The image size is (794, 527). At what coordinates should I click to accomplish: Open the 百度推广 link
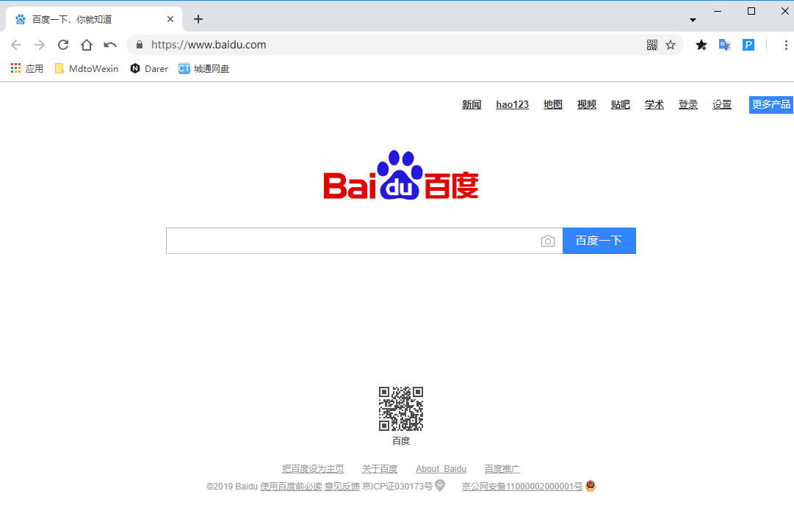pyautogui.click(x=502, y=469)
